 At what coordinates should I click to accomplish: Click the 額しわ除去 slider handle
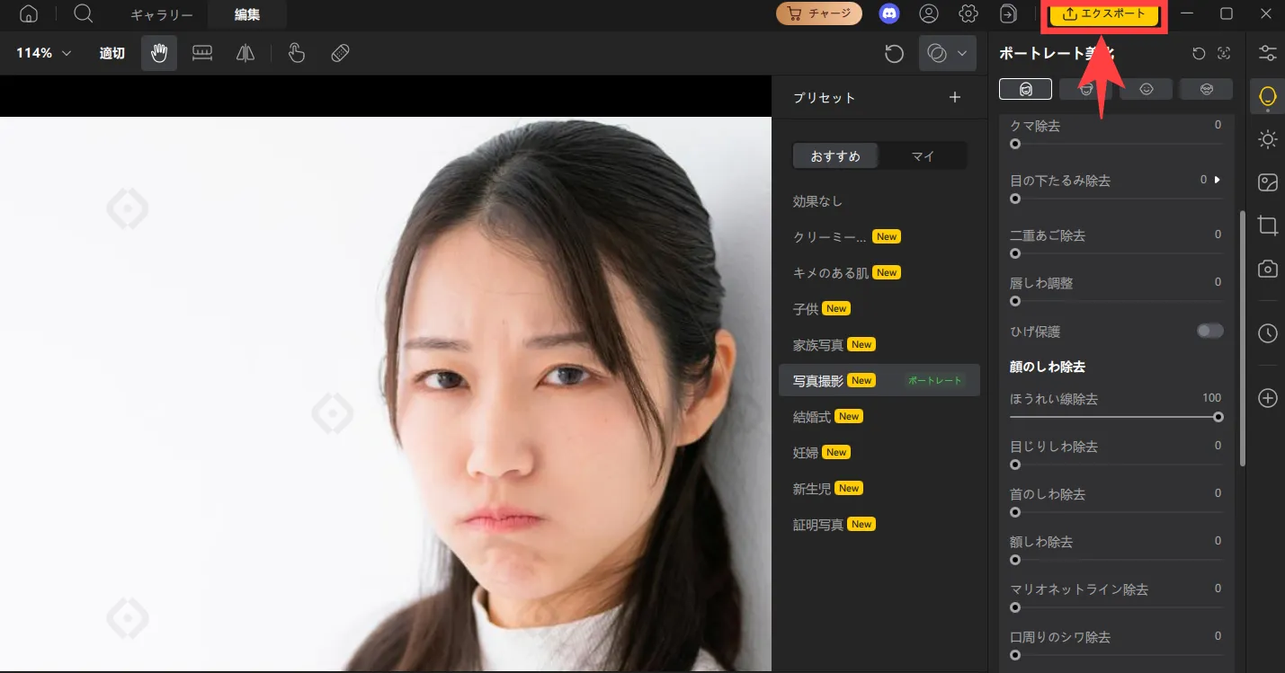(1015, 560)
